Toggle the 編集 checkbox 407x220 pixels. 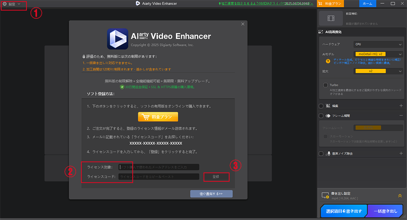[x=321, y=106]
